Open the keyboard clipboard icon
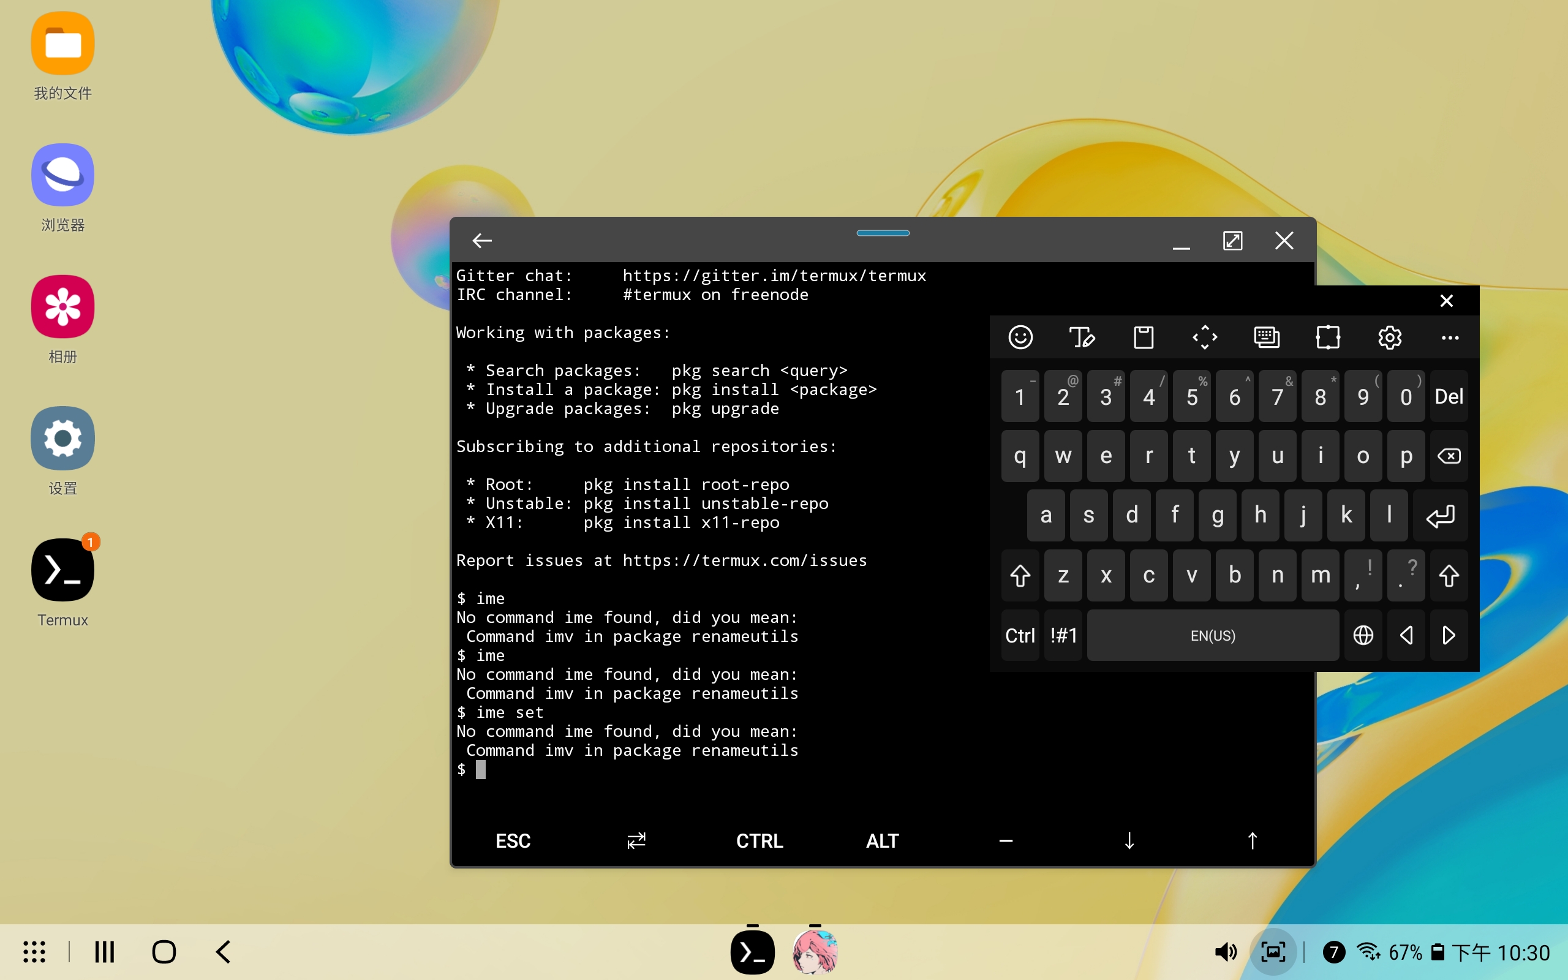1568x980 pixels. [1144, 337]
